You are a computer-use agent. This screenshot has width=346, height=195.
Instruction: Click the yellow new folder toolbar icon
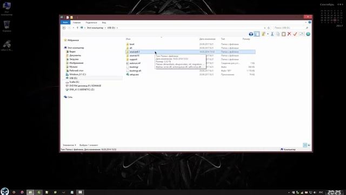click(x=263, y=34)
